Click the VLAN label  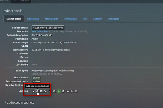point(25,46)
